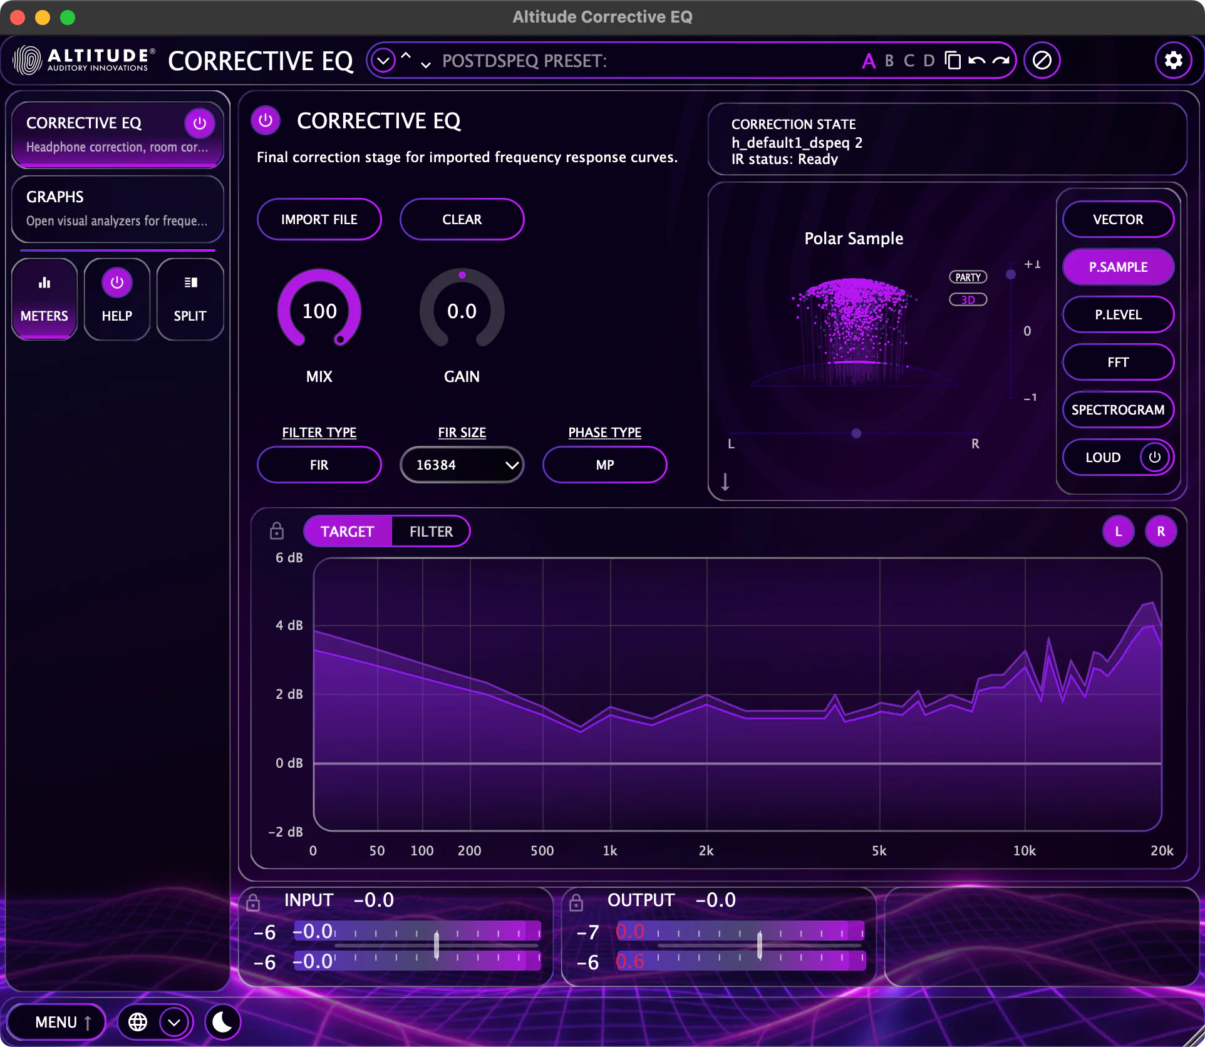The height and width of the screenshot is (1047, 1205).
Task: Toggle the R channel button
Action: click(1161, 532)
